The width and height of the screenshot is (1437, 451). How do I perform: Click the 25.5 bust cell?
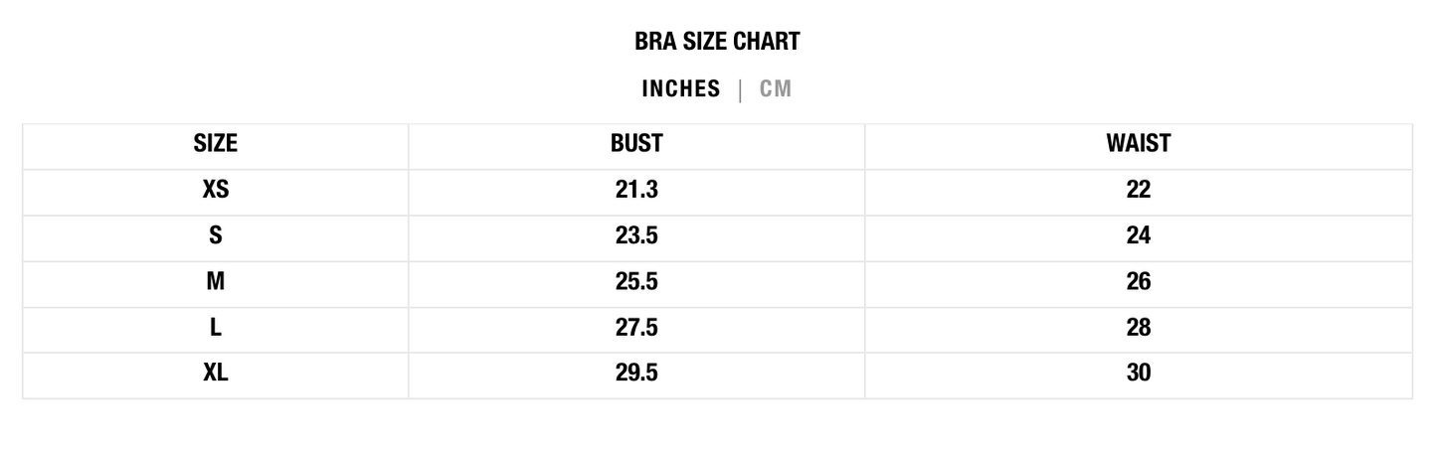click(x=636, y=281)
